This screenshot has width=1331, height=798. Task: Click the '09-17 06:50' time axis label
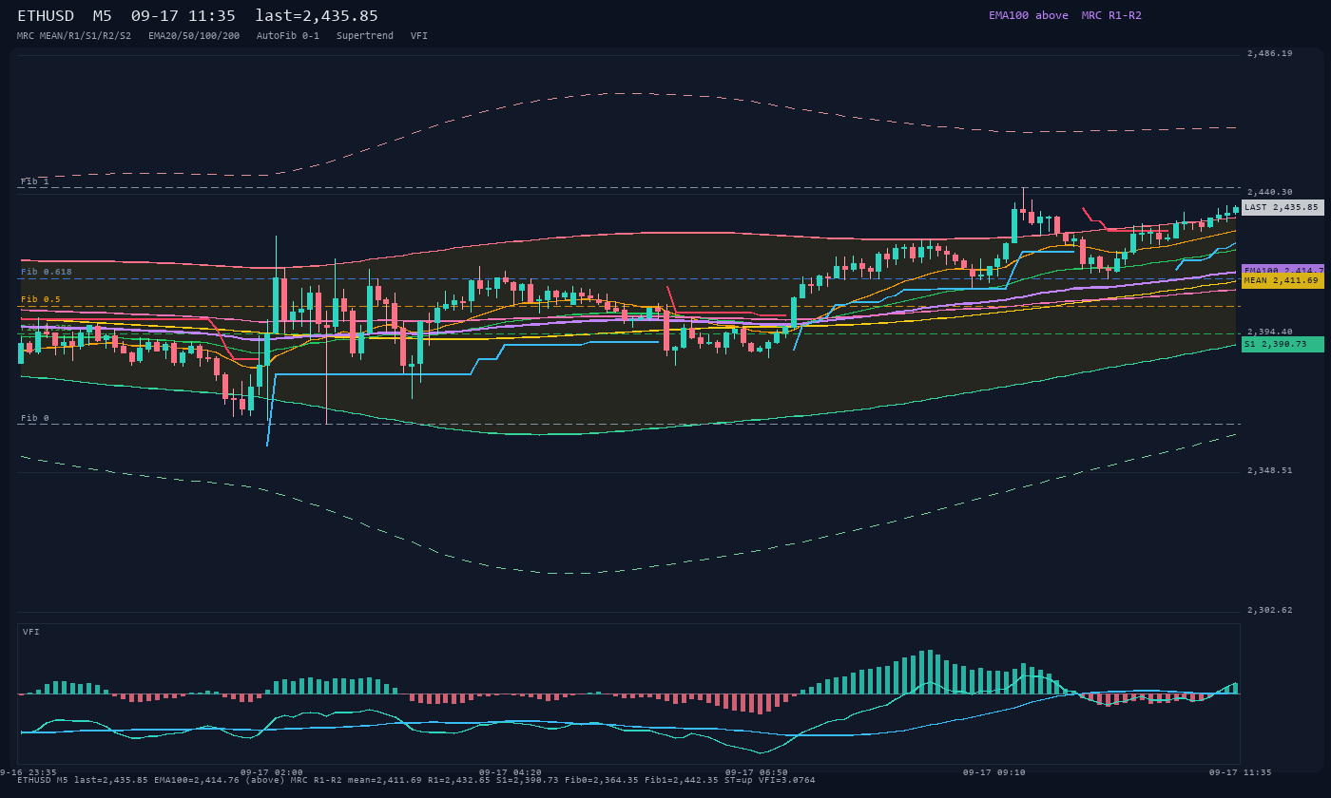point(757,772)
